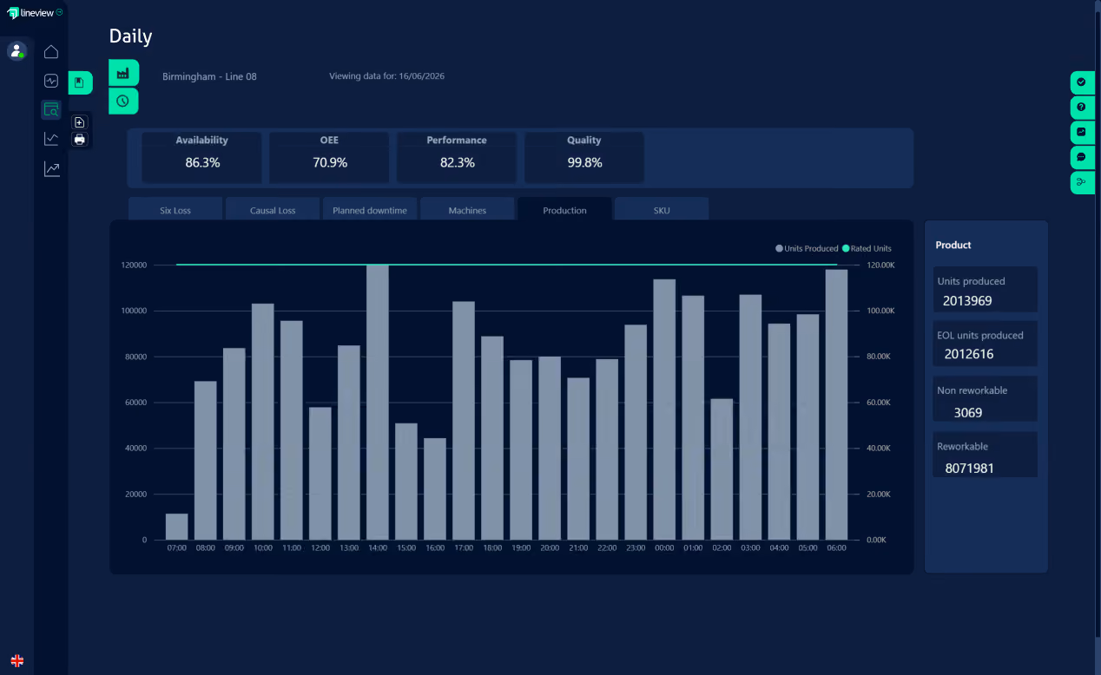Click Birmingham - Line 08 label

tap(209, 76)
